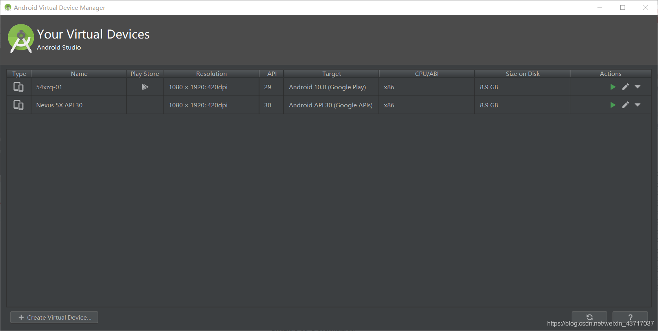Sort by the Target column header

331,74
